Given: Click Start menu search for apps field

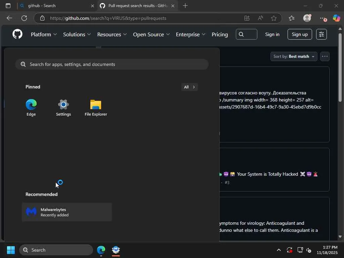Looking at the screenshot, I should click(x=112, y=64).
